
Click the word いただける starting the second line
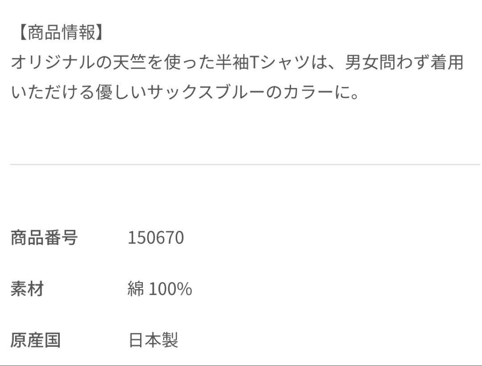53,92
